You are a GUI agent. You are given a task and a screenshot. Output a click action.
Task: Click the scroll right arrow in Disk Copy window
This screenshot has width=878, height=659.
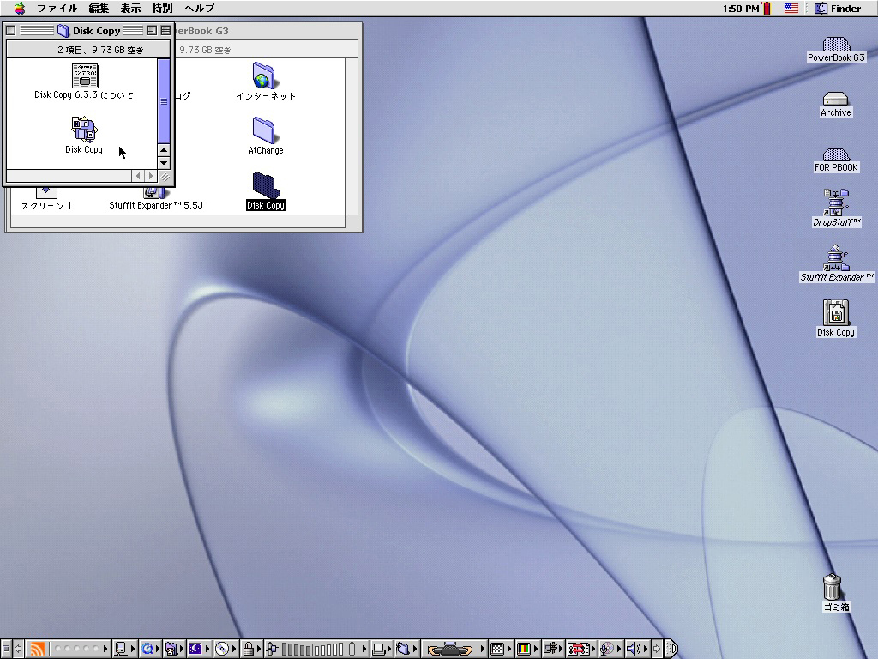150,176
